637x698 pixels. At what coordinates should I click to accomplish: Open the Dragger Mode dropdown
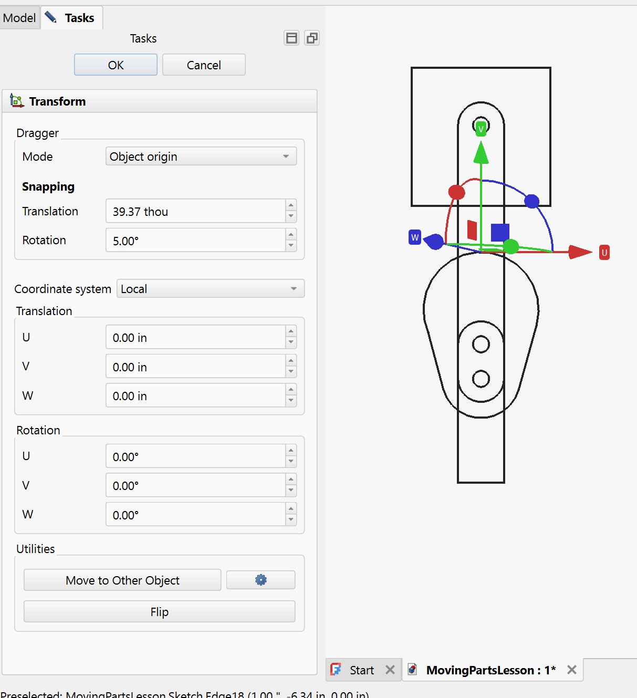click(x=201, y=157)
